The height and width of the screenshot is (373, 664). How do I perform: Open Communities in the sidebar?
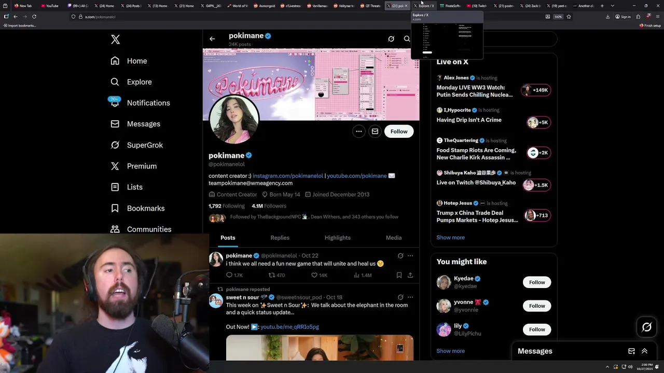[141, 229]
